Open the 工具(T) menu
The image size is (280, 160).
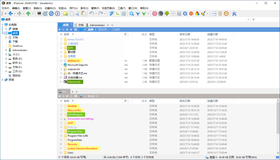coord(121,8)
